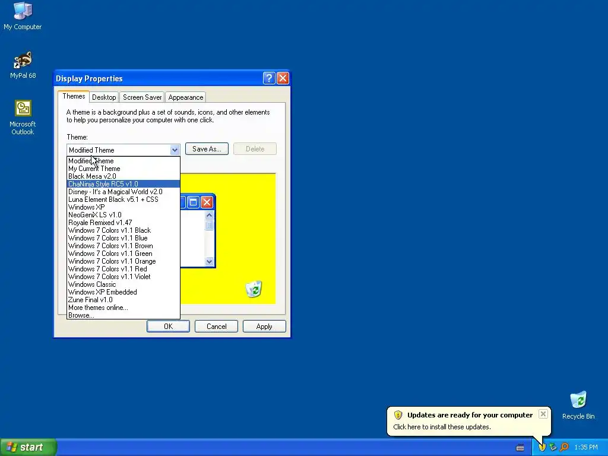Click the Cancel button
608x456 pixels.
216,327
